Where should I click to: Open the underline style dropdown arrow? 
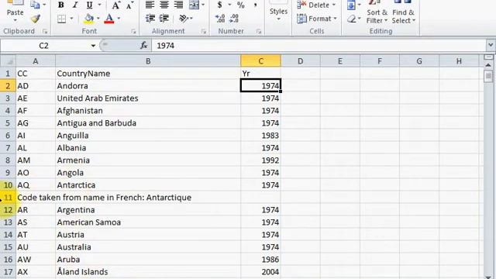100,5
